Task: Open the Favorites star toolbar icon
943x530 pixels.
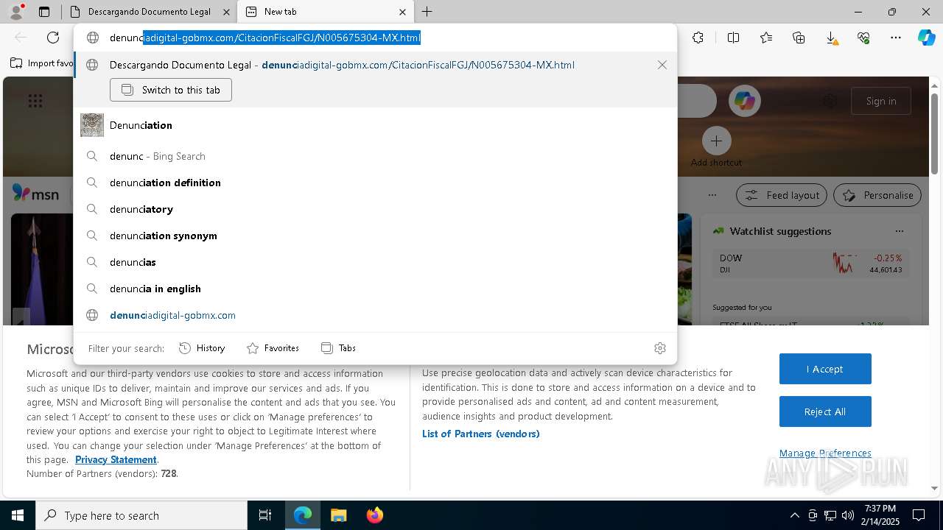Action: (766, 38)
